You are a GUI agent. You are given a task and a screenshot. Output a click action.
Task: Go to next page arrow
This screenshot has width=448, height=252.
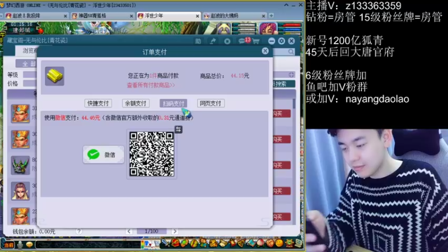(x=175, y=231)
